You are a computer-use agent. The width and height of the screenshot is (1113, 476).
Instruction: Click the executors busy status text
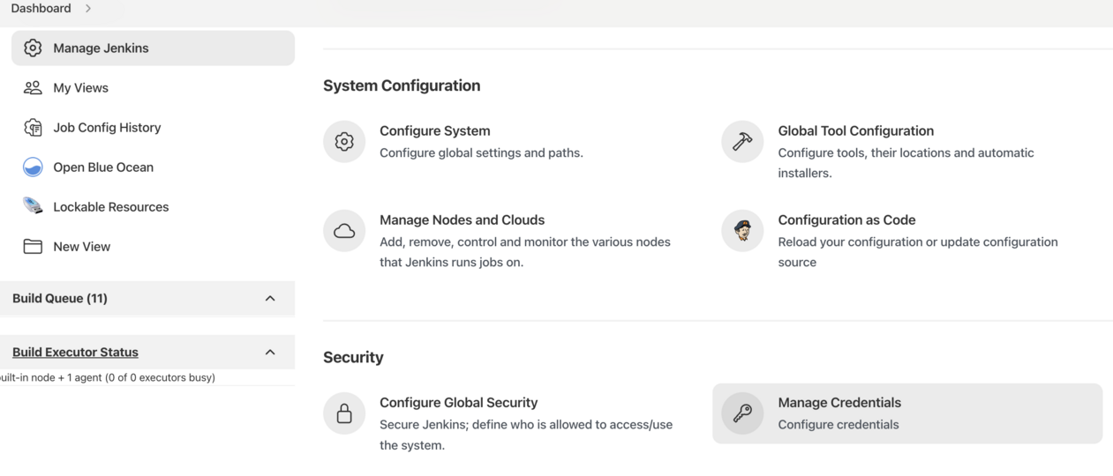[108, 377]
